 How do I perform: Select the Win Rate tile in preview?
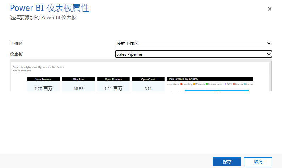[78, 84]
